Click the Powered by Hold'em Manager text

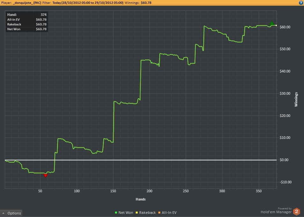276,212
